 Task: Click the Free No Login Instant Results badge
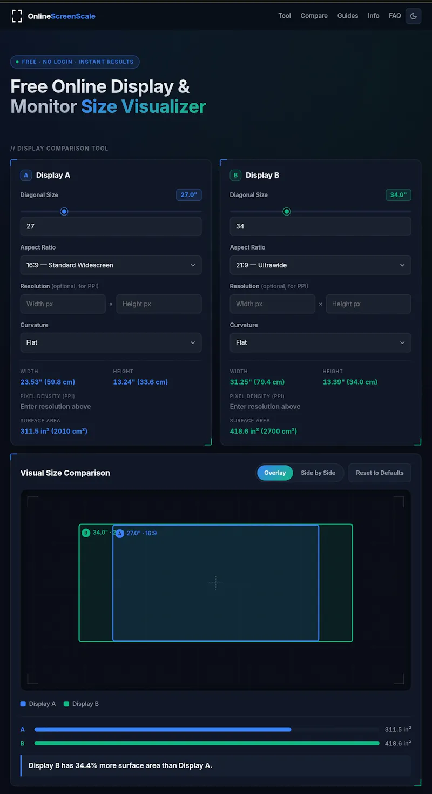click(x=75, y=62)
